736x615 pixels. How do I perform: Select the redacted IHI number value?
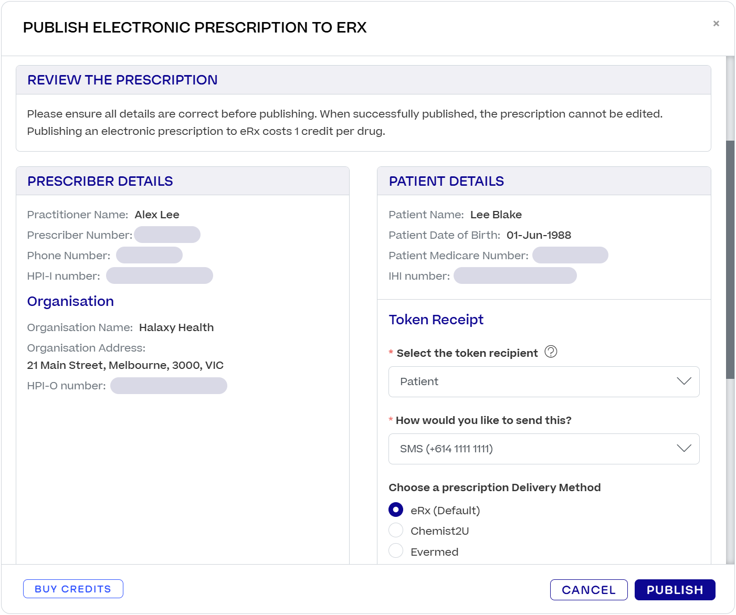[515, 275]
